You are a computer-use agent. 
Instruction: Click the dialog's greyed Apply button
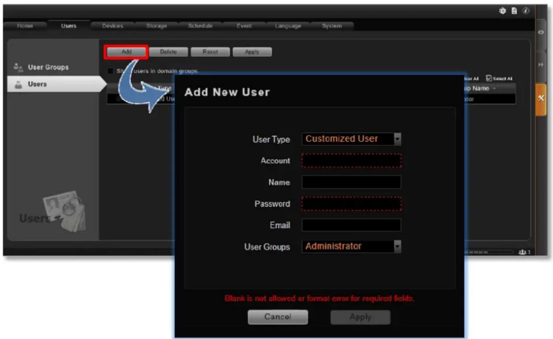click(361, 317)
